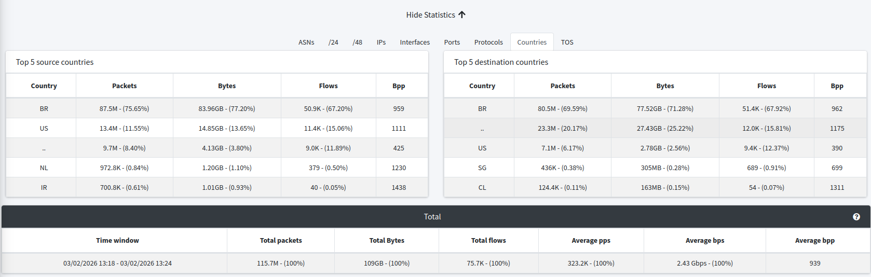
Task: Click the Top 5 destination countries heading
Action: [501, 62]
